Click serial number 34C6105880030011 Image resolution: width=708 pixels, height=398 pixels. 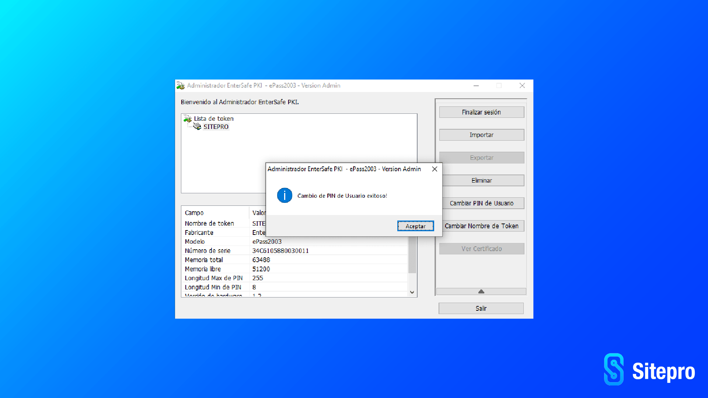point(280,251)
